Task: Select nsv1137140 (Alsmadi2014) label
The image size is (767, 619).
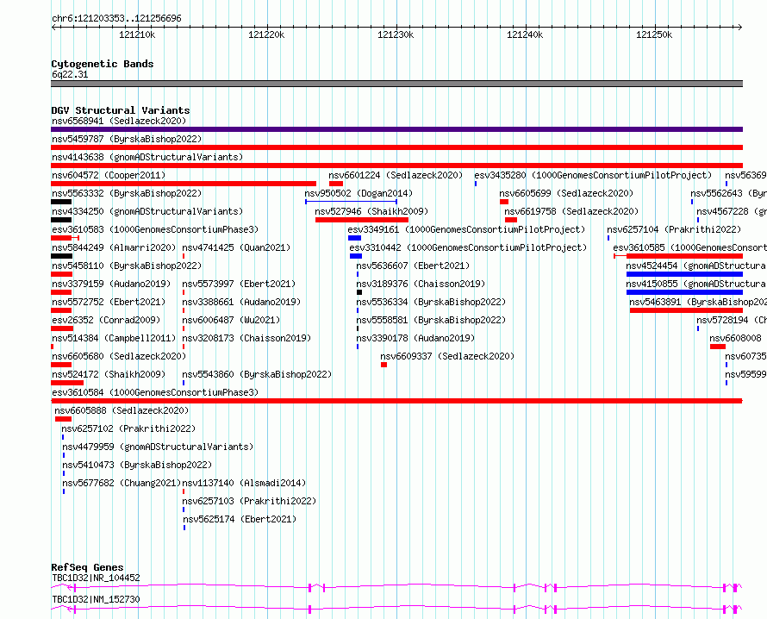Action: [x=244, y=483]
